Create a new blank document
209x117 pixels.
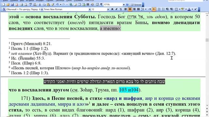pyautogui.click(x=4, y=5)
